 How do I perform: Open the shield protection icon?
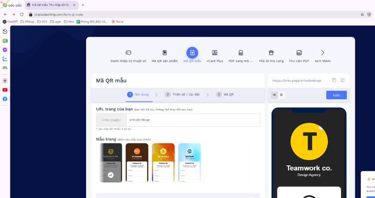(369, 15)
